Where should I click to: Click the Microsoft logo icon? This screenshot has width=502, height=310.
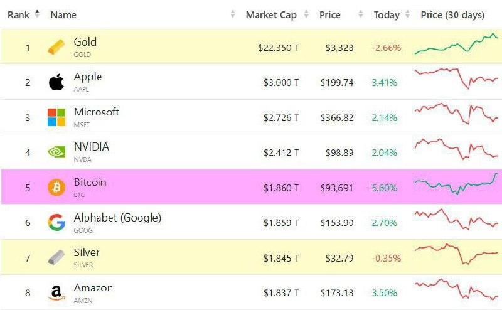coord(56,117)
